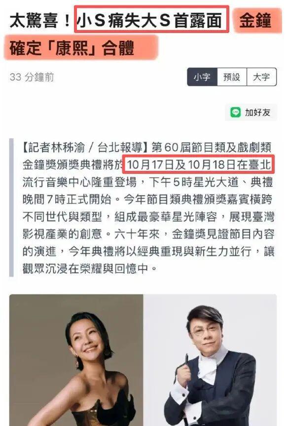The height and width of the screenshot is (426, 287).
Task: Tap 第60屆節目類及戲劇類 in first line
Action: [x=212, y=148]
